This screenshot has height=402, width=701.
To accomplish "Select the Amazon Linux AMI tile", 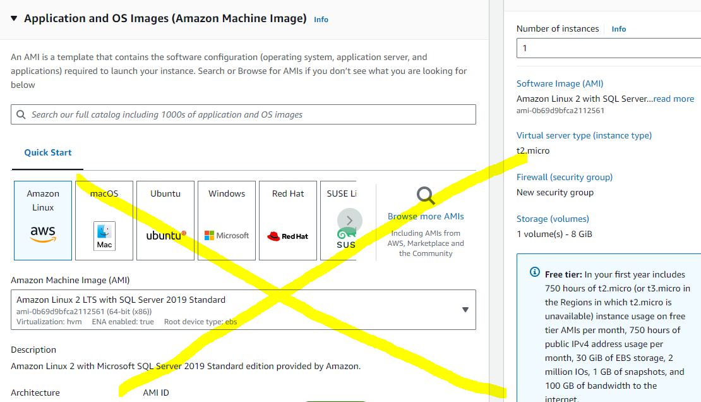I will [43, 220].
